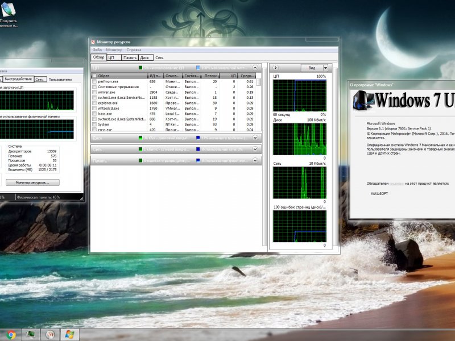455x341 pixels.
Task: Check the perfmon.exe process box
Action: pyautogui.click(x=94, y=81)
